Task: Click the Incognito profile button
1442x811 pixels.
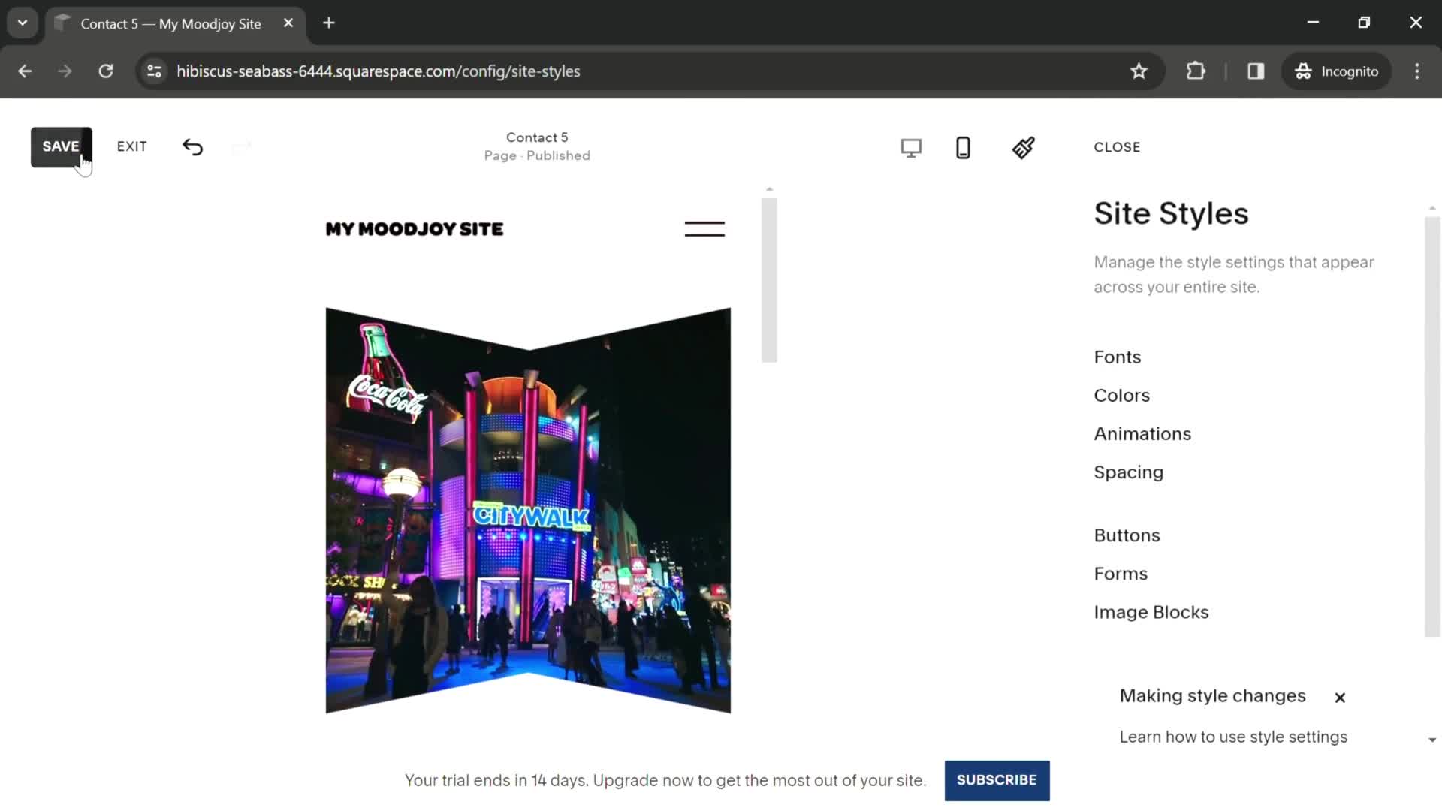Action: click(1337, 71)
